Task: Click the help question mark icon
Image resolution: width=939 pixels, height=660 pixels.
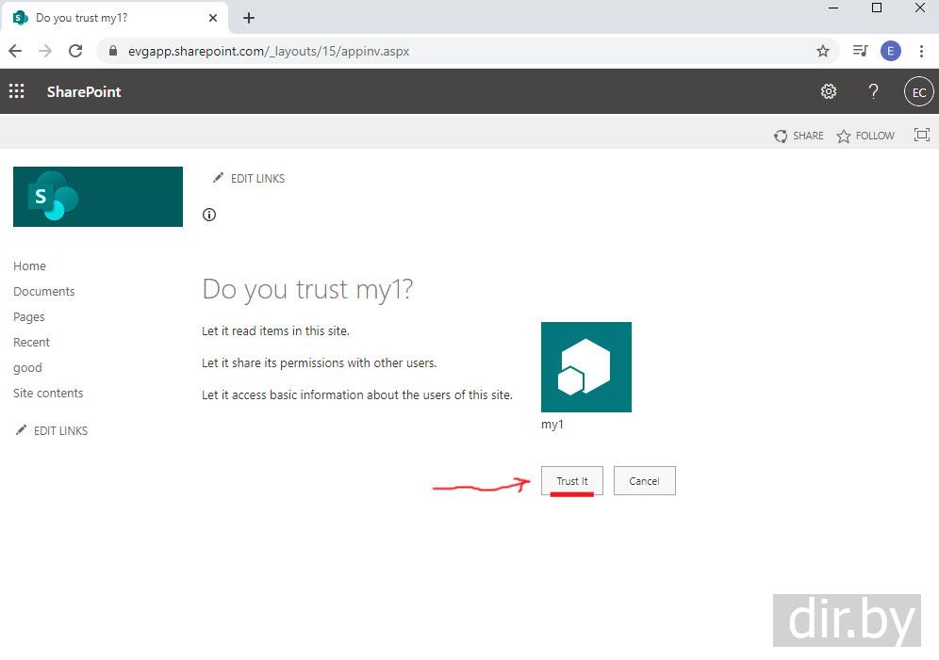Action: click(x=873, y=91)
